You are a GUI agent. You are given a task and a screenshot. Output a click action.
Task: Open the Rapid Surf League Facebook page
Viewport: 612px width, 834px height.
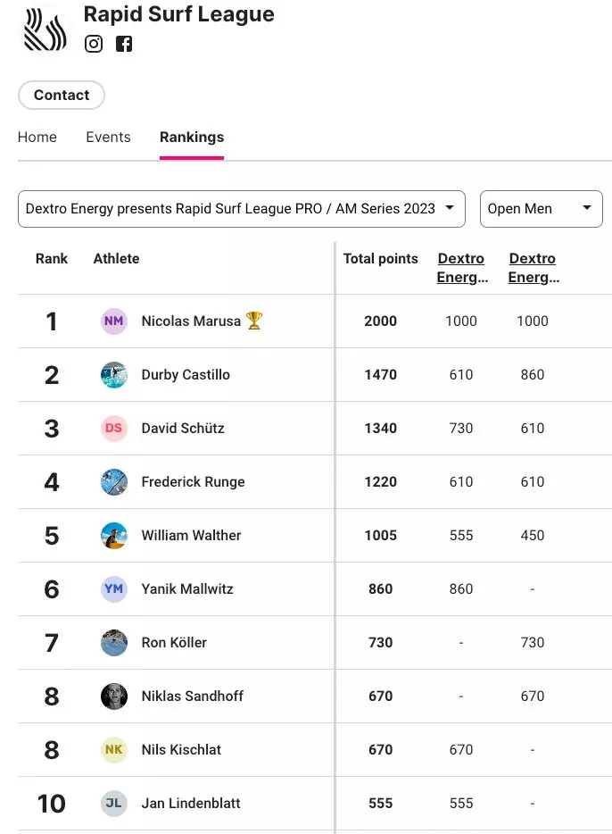124,44
